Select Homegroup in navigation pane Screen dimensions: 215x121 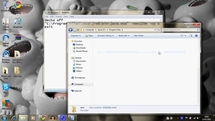(x=78, y=78)
